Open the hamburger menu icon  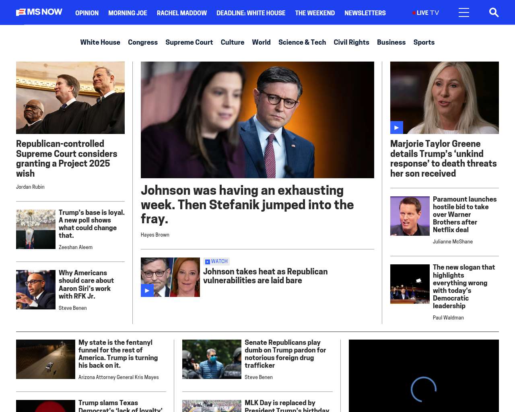(463, 13)
